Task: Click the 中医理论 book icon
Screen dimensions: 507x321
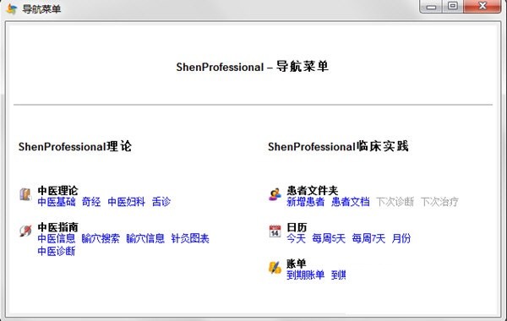Action: pos(25,194)
